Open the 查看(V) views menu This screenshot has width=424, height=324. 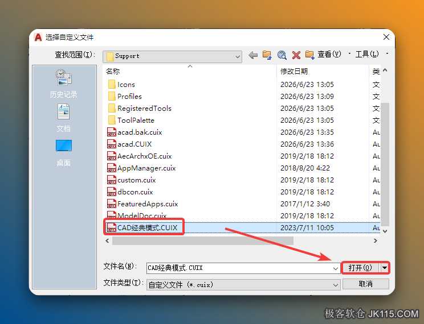click(329, 54)
